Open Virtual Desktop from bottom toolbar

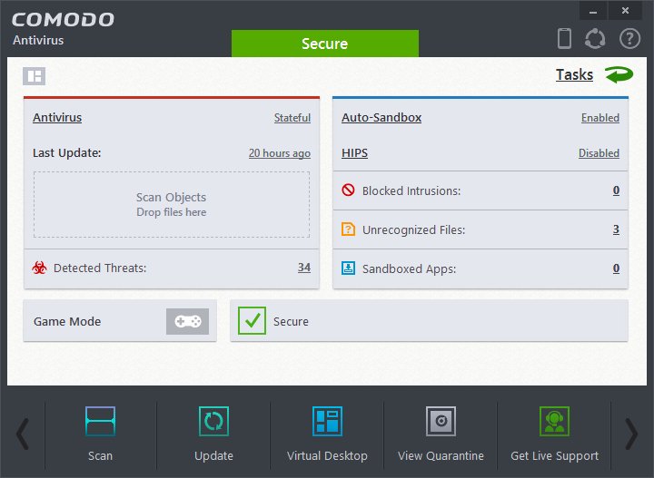327,434
